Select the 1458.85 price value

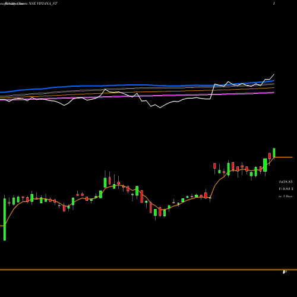286,182
